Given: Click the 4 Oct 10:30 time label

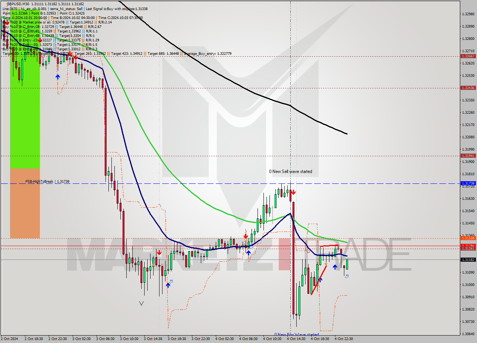Looking at the screenshot, I should coord(272,339).
